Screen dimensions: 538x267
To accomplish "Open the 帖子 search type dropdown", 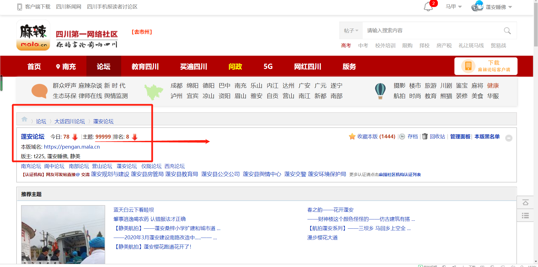I will click(351, 31).
